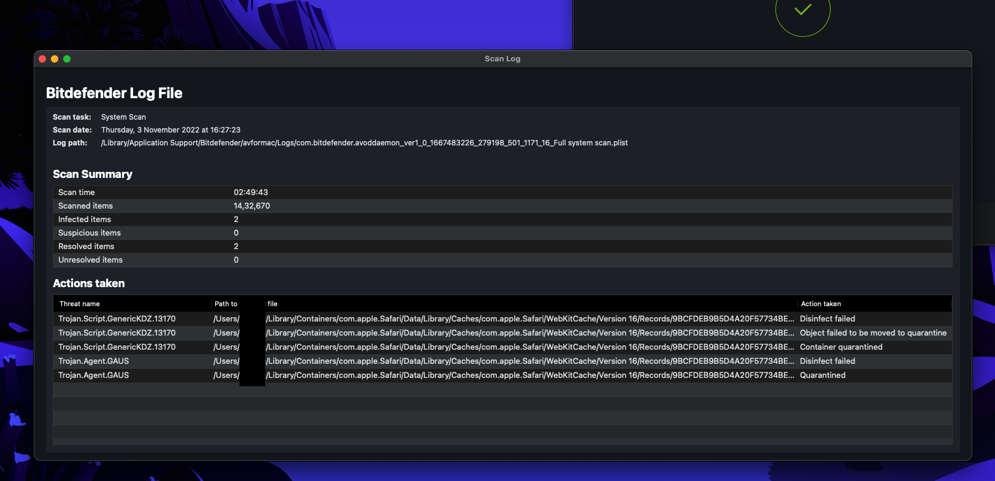
Task: Click the Scan time row label
Action: 77,193
